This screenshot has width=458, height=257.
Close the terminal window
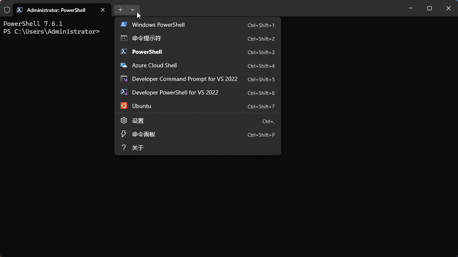point(449,8)
